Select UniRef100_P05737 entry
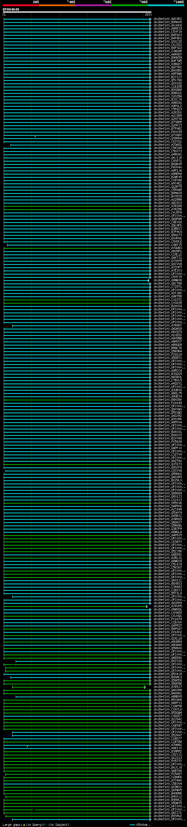The image size is (187, 827). (x=167, y=762)
